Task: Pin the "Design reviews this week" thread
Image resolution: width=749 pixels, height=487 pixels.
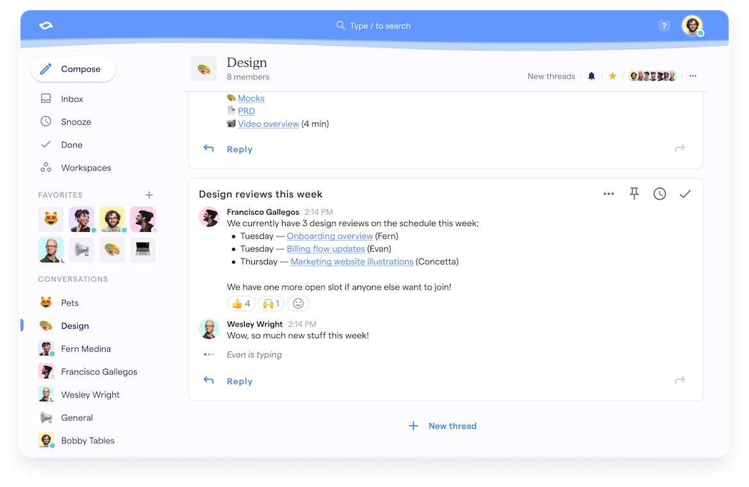Action: [x=634, y=194]
